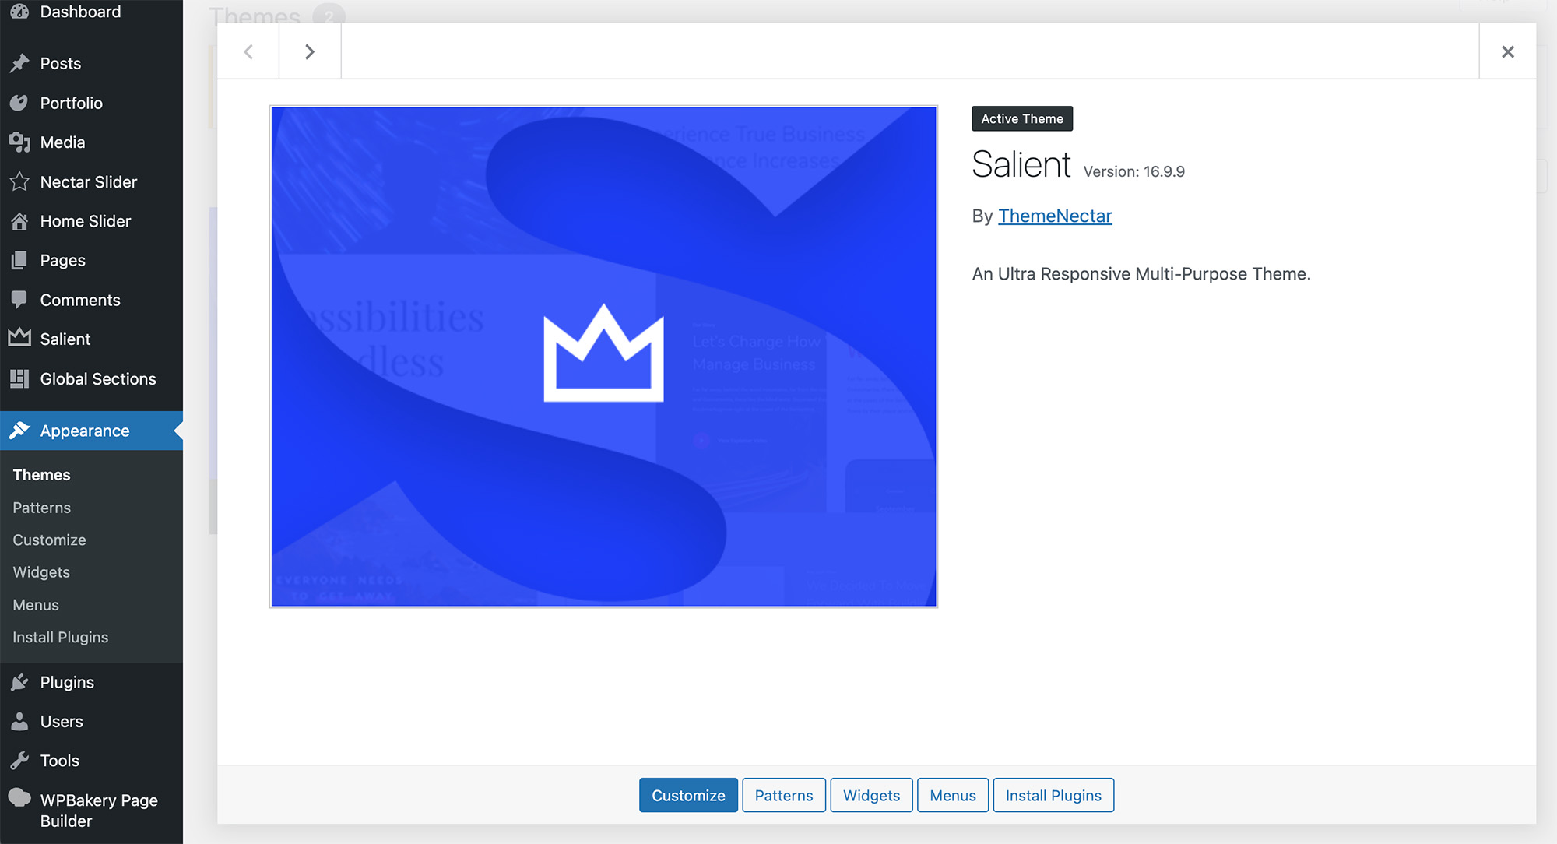
Task: Visit the ThemeNectar author link
Action: coord(1055,216)
